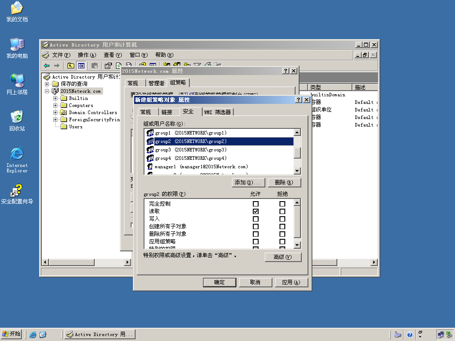455x341 pixels.
Task: Switch to the 链接 tab
Action: point(167,112)
